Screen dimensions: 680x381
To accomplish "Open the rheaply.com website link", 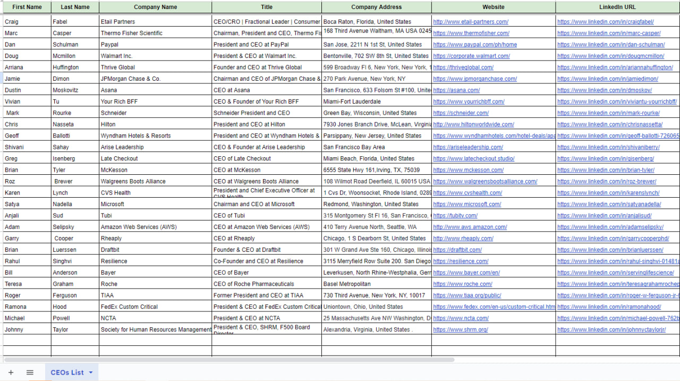I will [463, 239].
